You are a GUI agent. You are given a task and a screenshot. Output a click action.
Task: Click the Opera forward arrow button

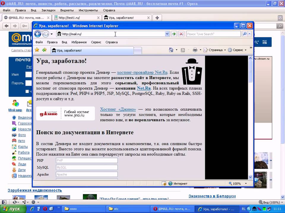15,26
